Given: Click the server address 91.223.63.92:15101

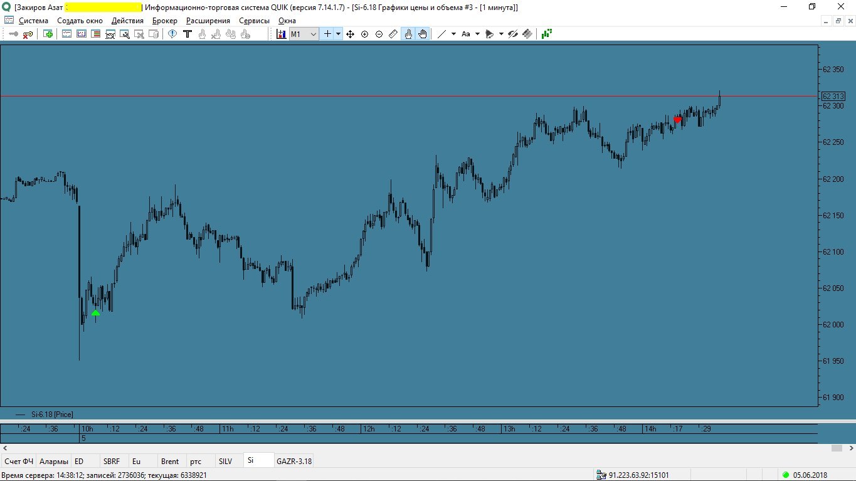Looking at the screenshot, I should pos(638,475).
